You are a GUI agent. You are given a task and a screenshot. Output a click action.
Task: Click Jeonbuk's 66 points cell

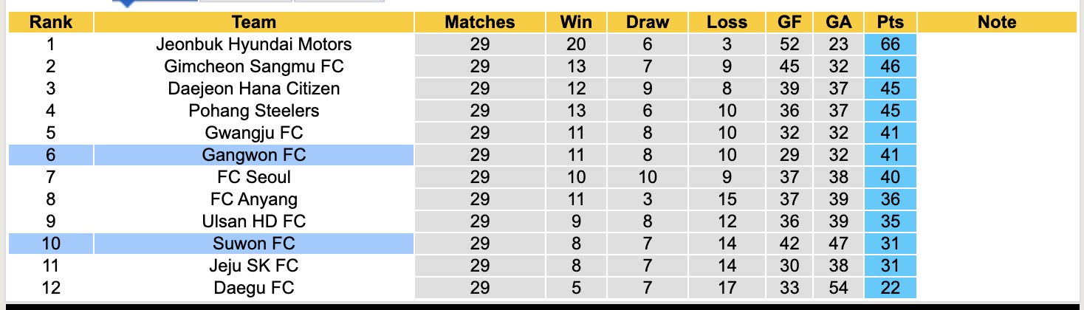(890, 44)
